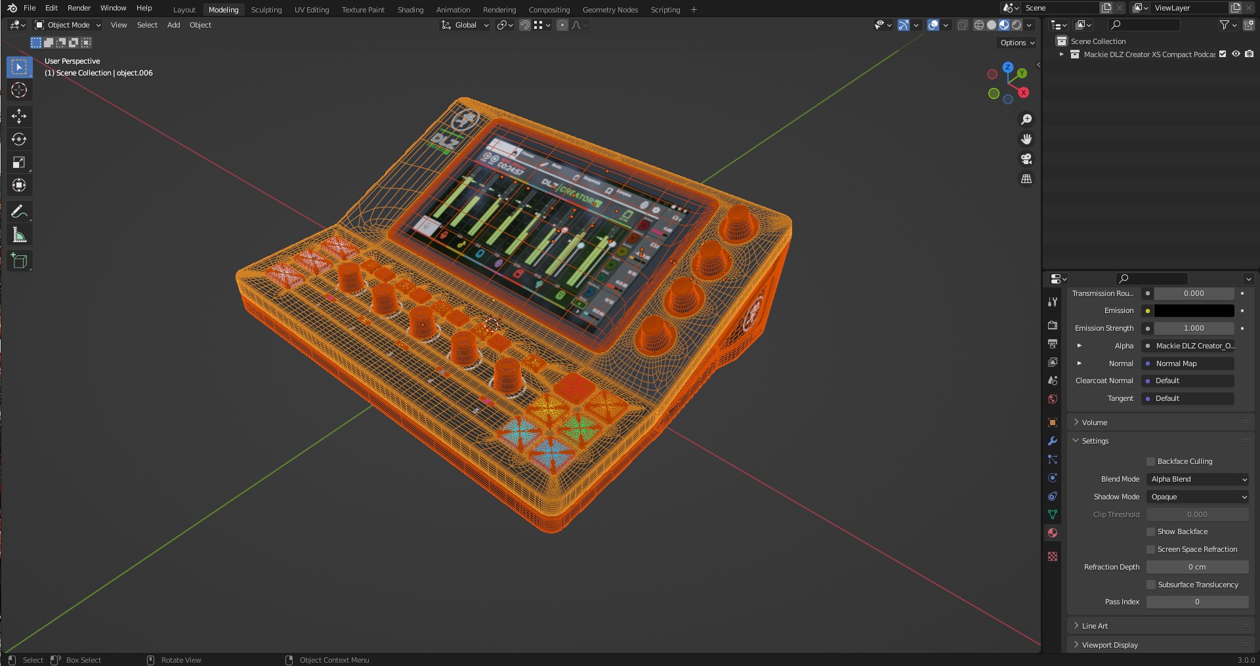Open Object properties tab
Viewport: 1260px width, 666px height.
coord(1053,423)
